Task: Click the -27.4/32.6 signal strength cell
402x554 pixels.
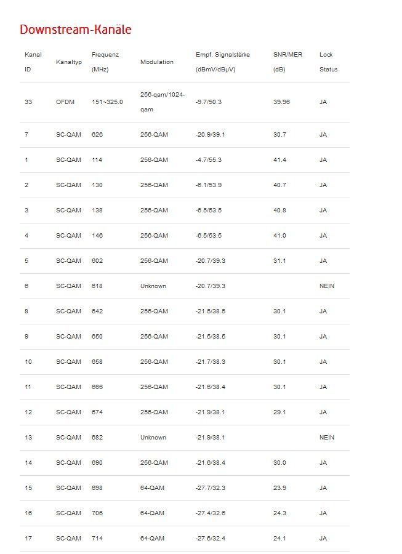Action: click(211, 513)
